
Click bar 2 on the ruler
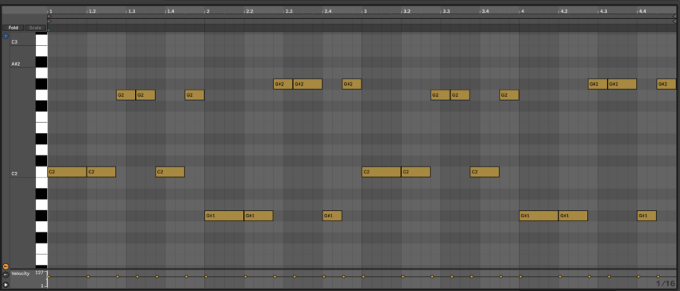click(x=207, y=11)
